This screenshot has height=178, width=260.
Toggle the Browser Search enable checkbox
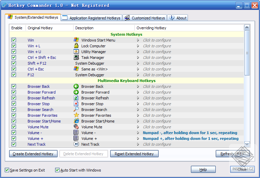(x=14, y=110)
